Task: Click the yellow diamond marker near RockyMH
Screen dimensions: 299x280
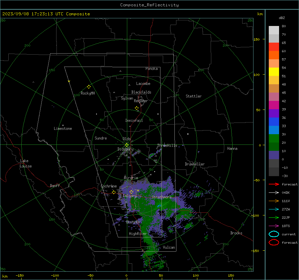Action: point(89,87)
